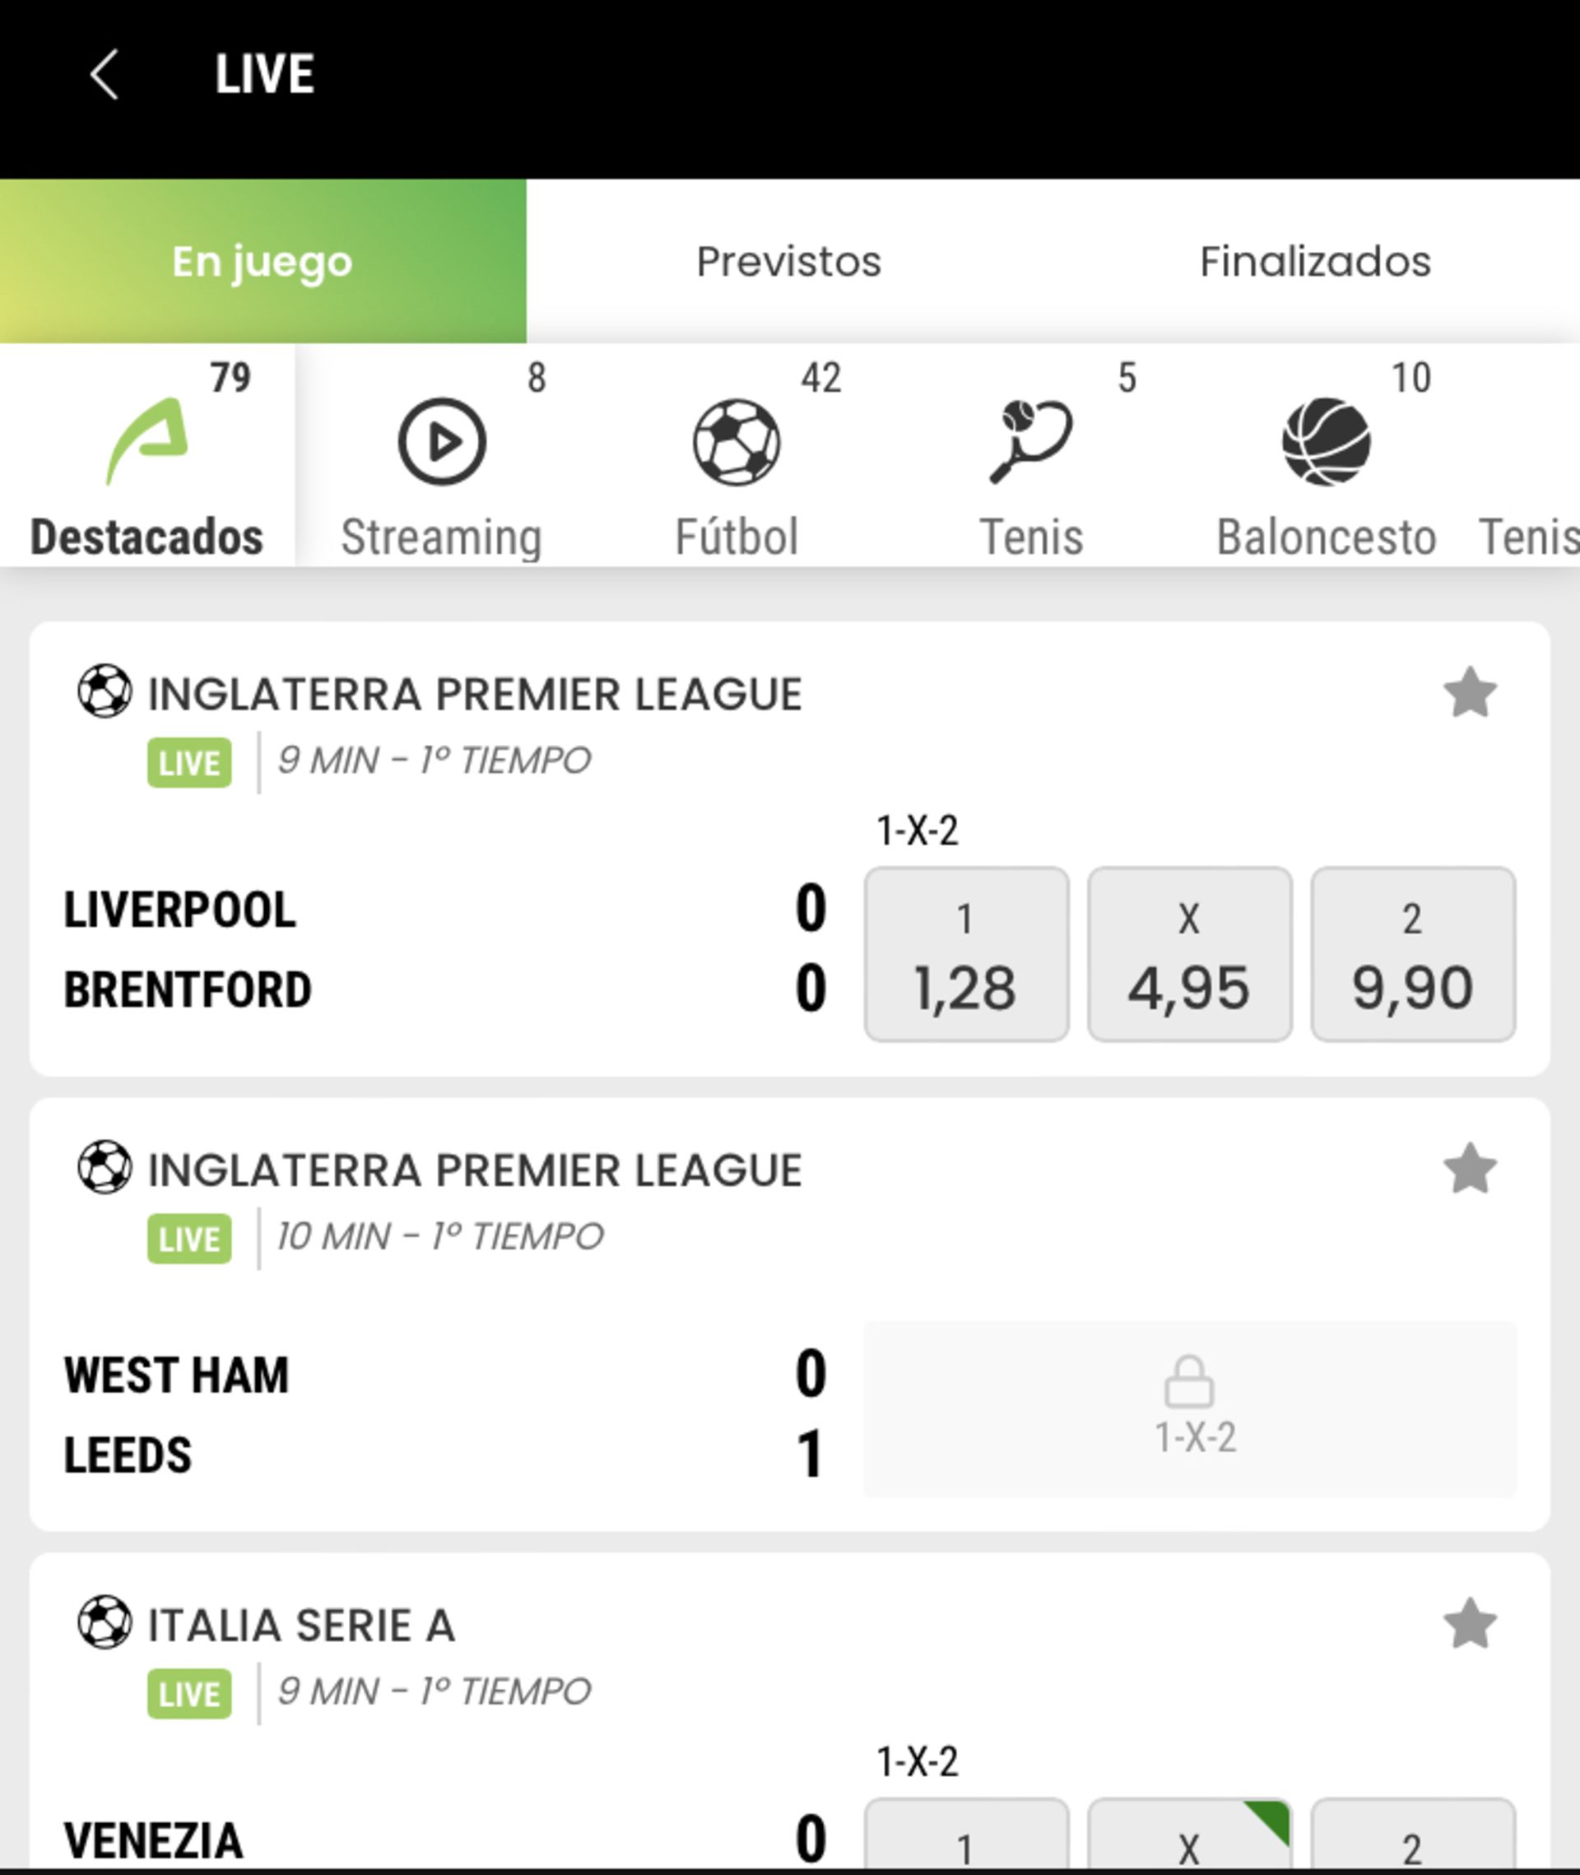The height and width of the screenshot is (1875, 1580).
Task: Click soccer ball icon beside Italia Serie A
Action: (105, 1622)
